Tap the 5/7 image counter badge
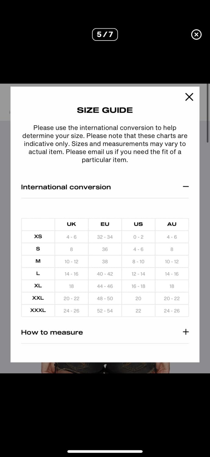210x457 pixels. pos(105,34)
